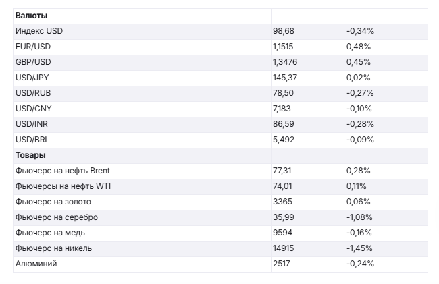Click the EUR/USD value 1,1515
Screen dimensions: 439x284
[x=284, y=47]
